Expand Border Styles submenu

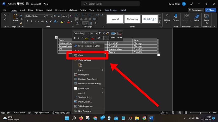(102, 88)
